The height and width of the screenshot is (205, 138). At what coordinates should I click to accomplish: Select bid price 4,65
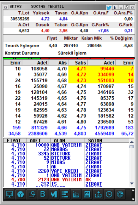(62, 98)
